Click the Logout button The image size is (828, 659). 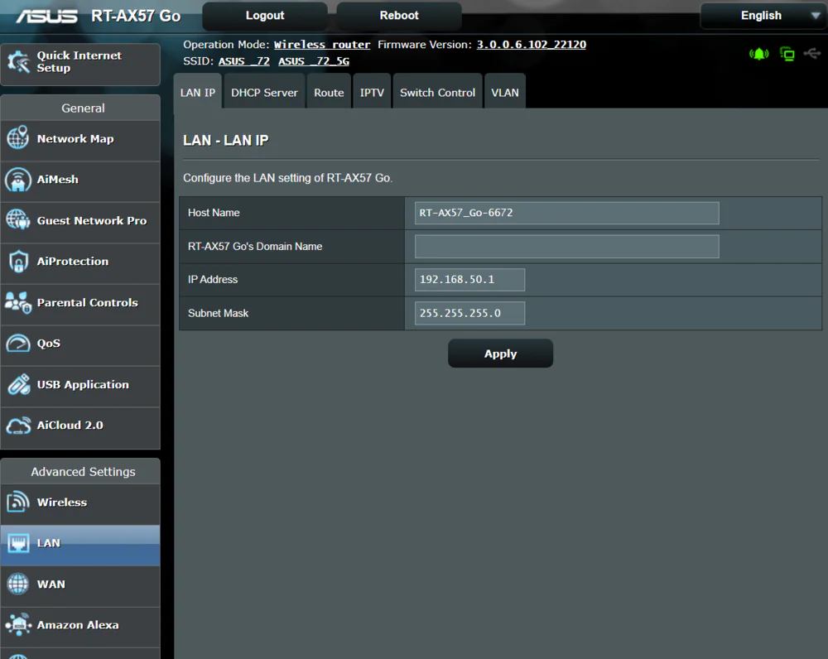pyautogui.click(x=265, y=16)
